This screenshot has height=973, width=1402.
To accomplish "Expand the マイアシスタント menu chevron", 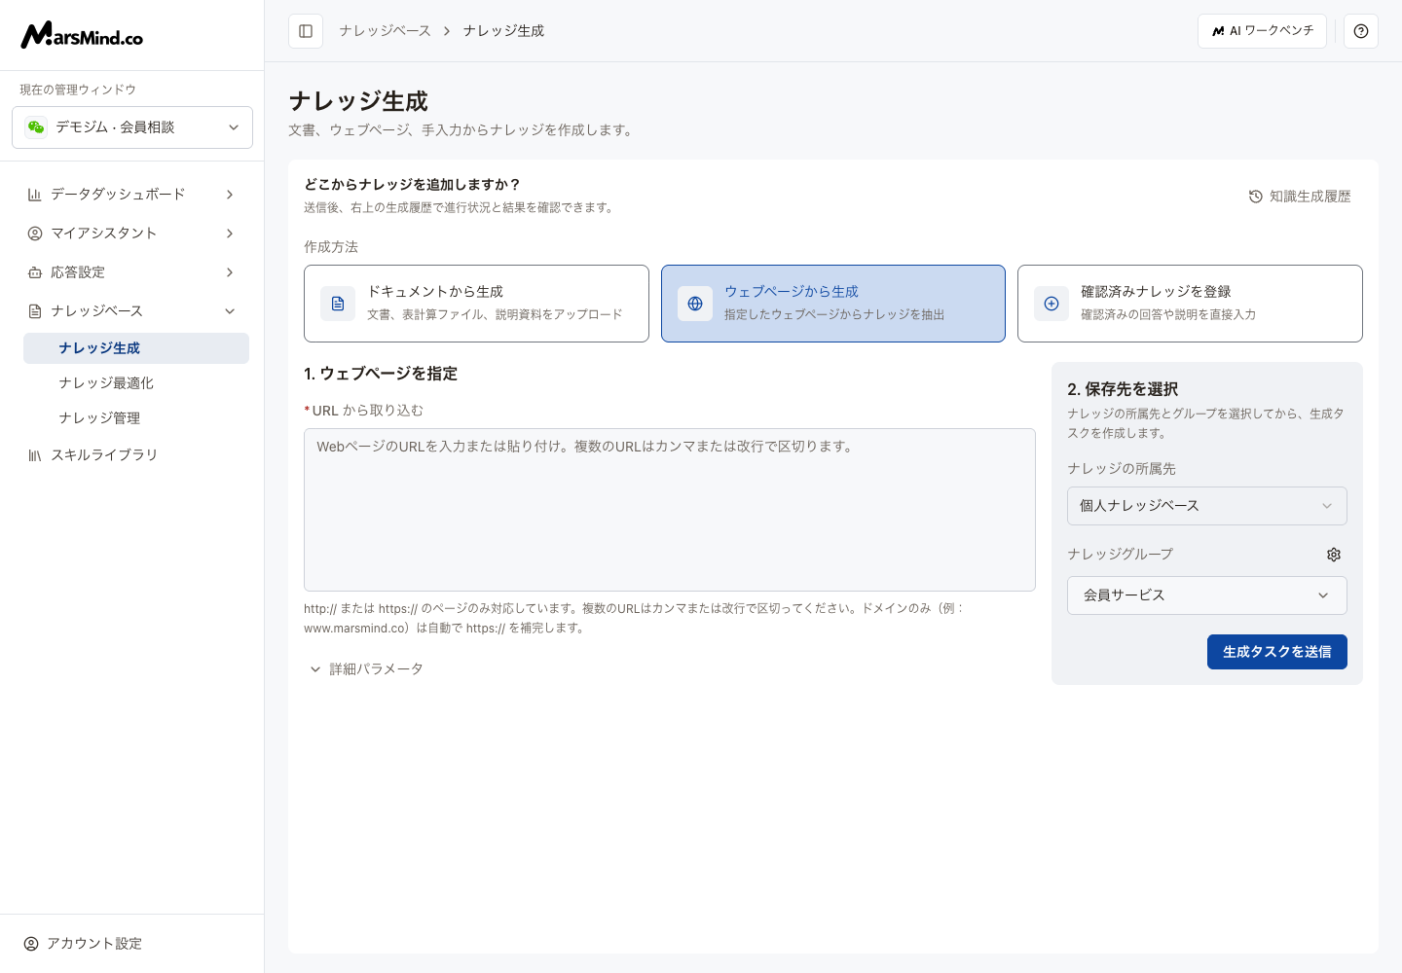I will pos(230,234).
